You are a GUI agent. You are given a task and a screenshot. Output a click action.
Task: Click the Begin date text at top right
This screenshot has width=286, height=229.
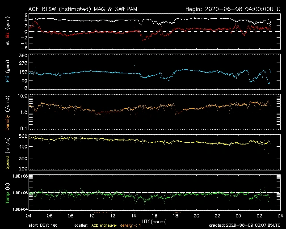pos(231,9)
